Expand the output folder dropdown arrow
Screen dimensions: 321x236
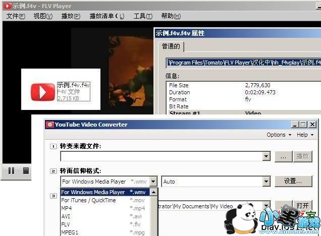tap(266, 206)
